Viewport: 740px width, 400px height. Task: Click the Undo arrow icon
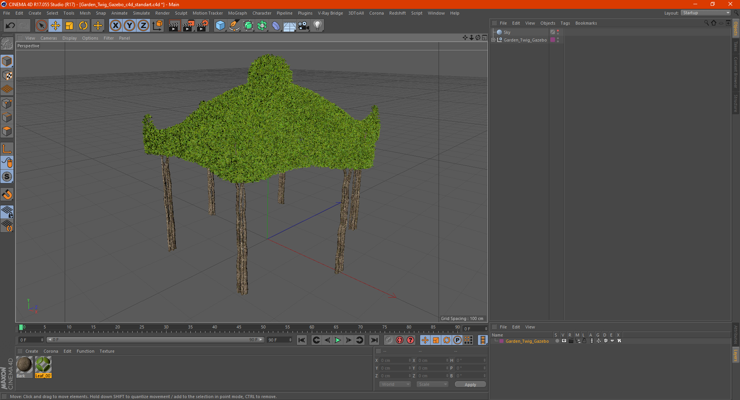coord(10,26)
